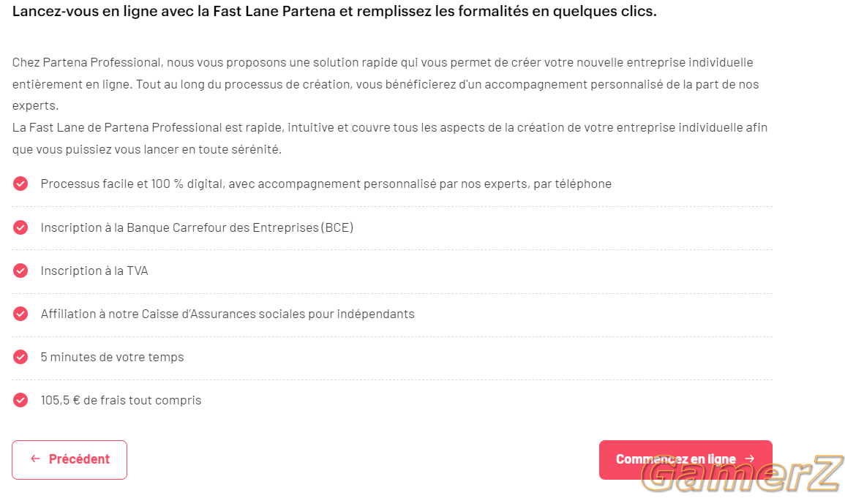This screenshot has height=498, width=845.
Task: Click the left arrow icon in Précédent button
Action: pos(36,459)
